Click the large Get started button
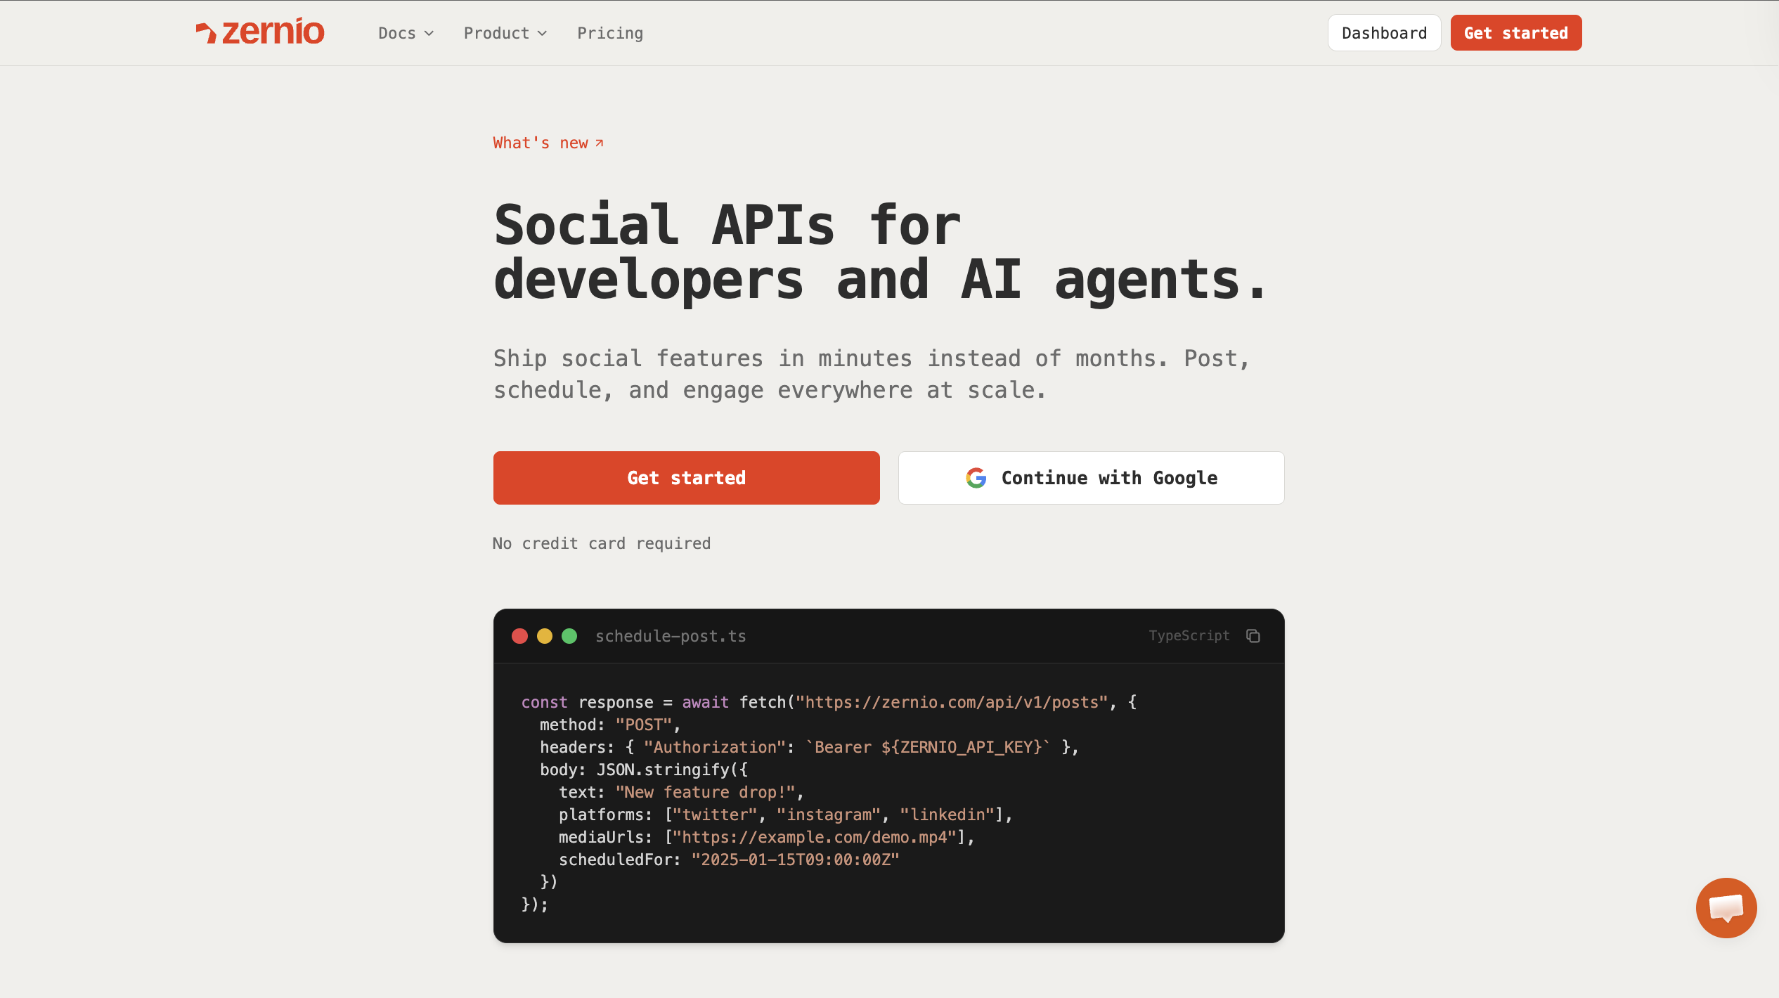 [686, 478]
